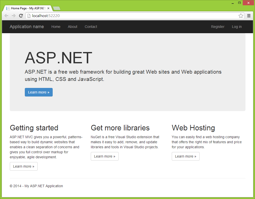255x199 pixels.
Task: Bookmark this page using the star icon
Action: pos(241,16)
